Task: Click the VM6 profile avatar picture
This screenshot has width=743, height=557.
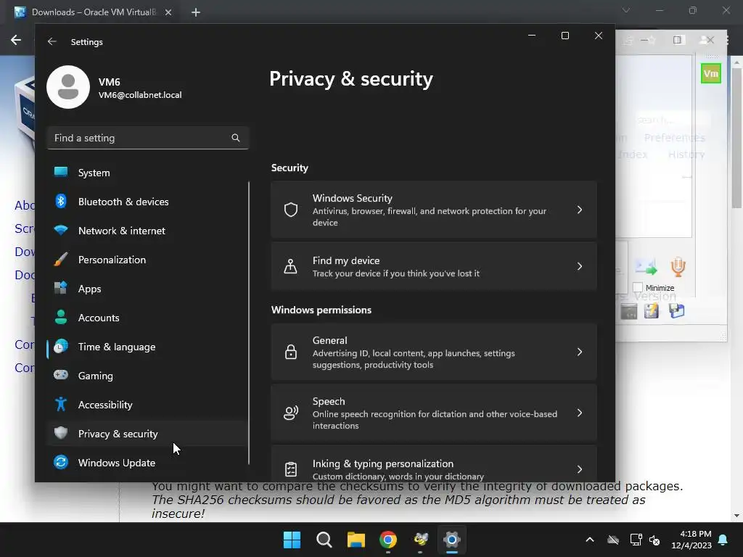Action: pyautogui.click(x=68, y=87)
